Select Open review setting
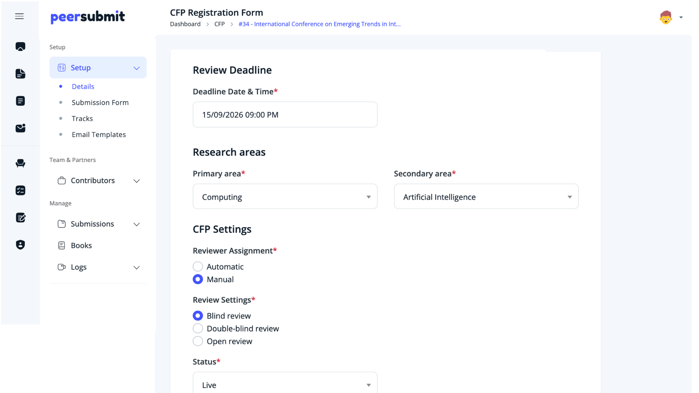This screenshot has width=699, height=393. (198, 341)
